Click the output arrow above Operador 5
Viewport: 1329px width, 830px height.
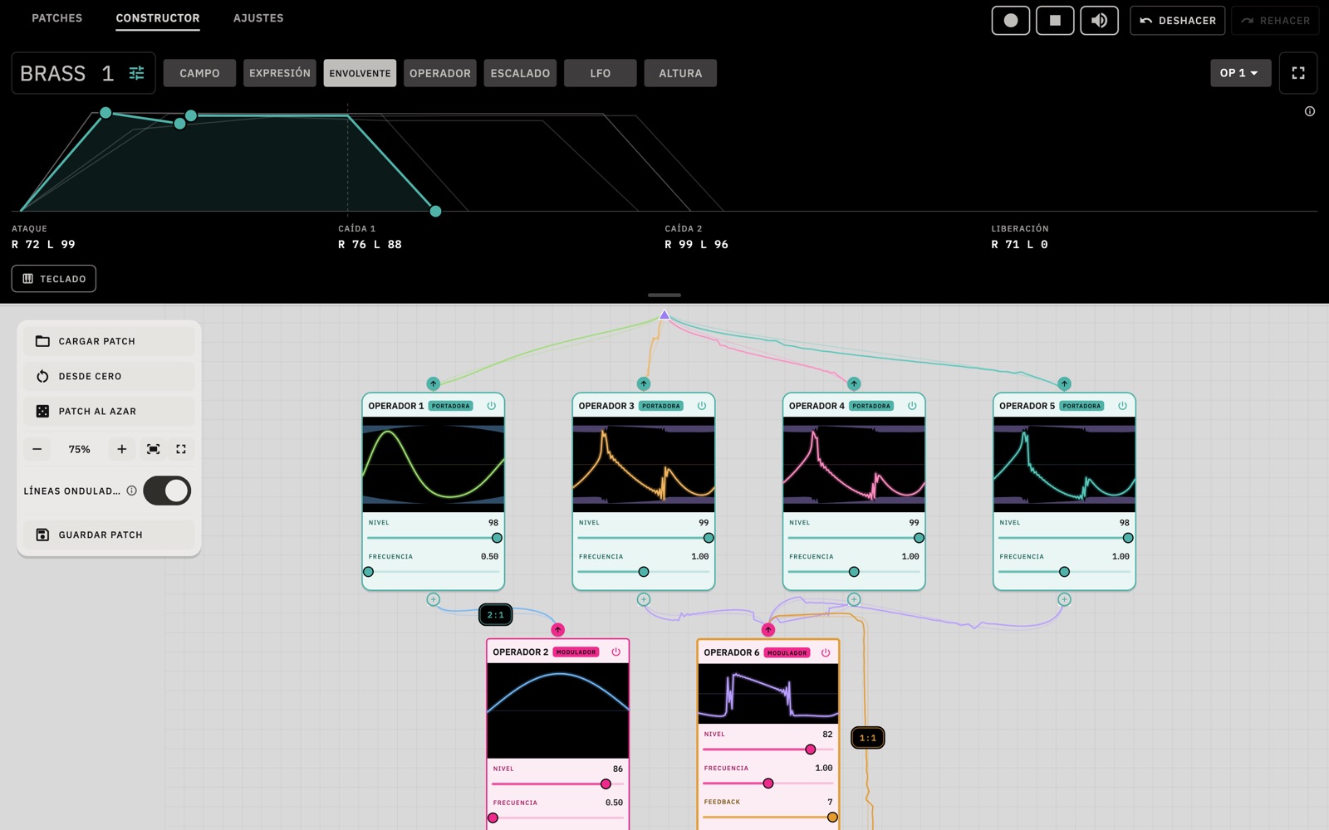pyautogui.click(x=1064, y=383)
